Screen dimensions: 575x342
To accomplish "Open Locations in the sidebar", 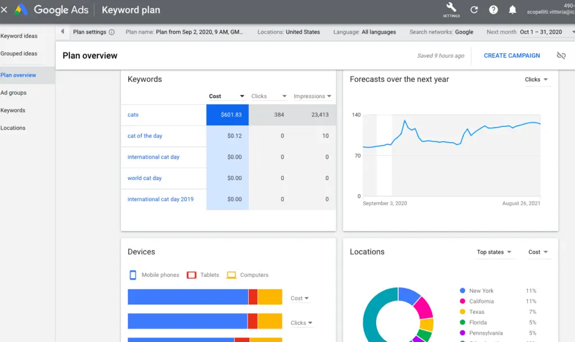I will [x=13, y=128].
